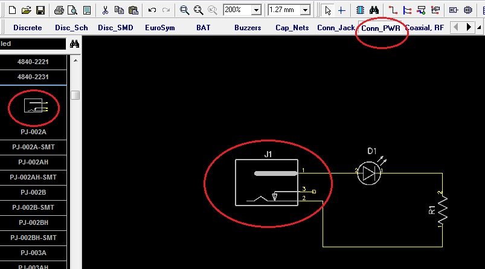The height and width of the screenshot is (269, 485).
Task: Click the PJ-002A component preview thumbnail
Action: (36, 106)
